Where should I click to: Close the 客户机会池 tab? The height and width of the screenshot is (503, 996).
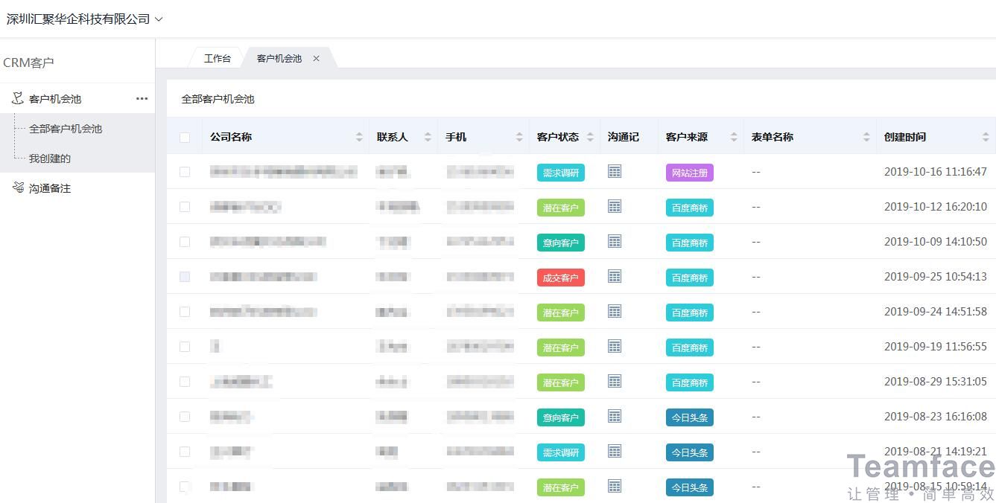[316, 57]
